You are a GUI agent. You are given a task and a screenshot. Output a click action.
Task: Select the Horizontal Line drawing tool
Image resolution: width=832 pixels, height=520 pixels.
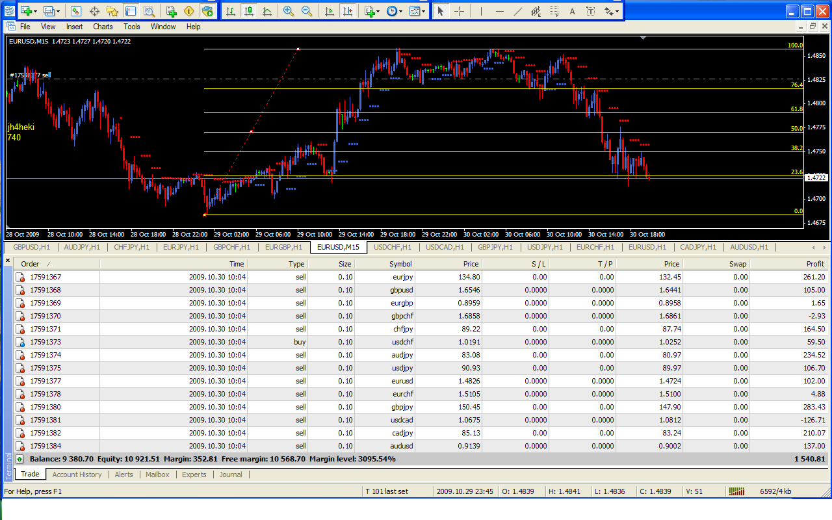click(499, 10)
